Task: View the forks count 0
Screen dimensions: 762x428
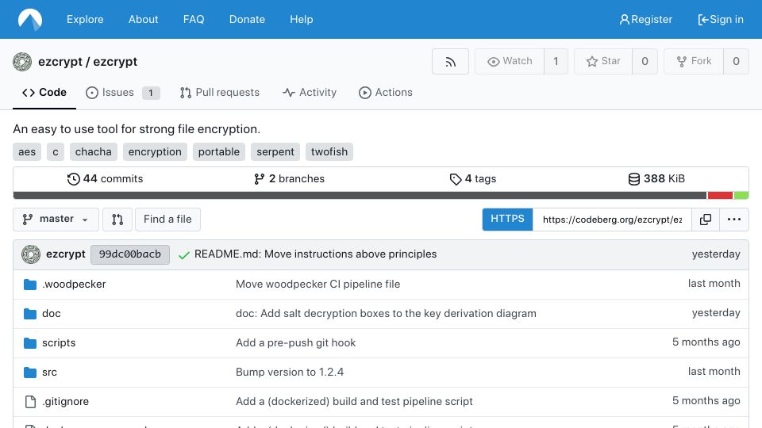Action: 737,62
